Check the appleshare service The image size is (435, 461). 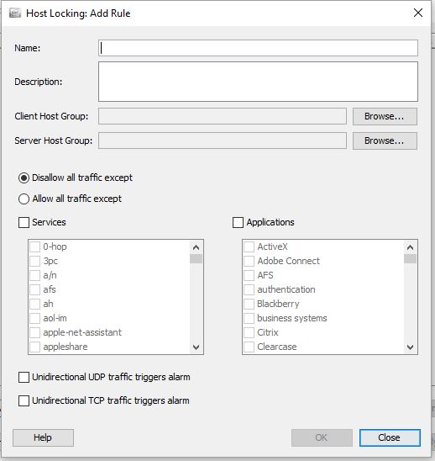click(x=35, y=347)
